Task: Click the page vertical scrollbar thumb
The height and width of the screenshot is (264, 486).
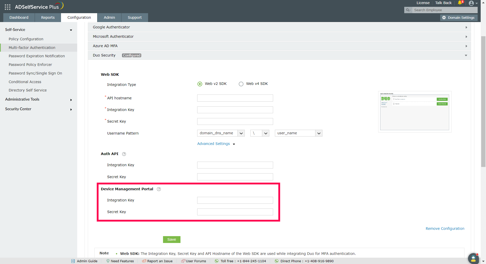Action: [483, 101]
